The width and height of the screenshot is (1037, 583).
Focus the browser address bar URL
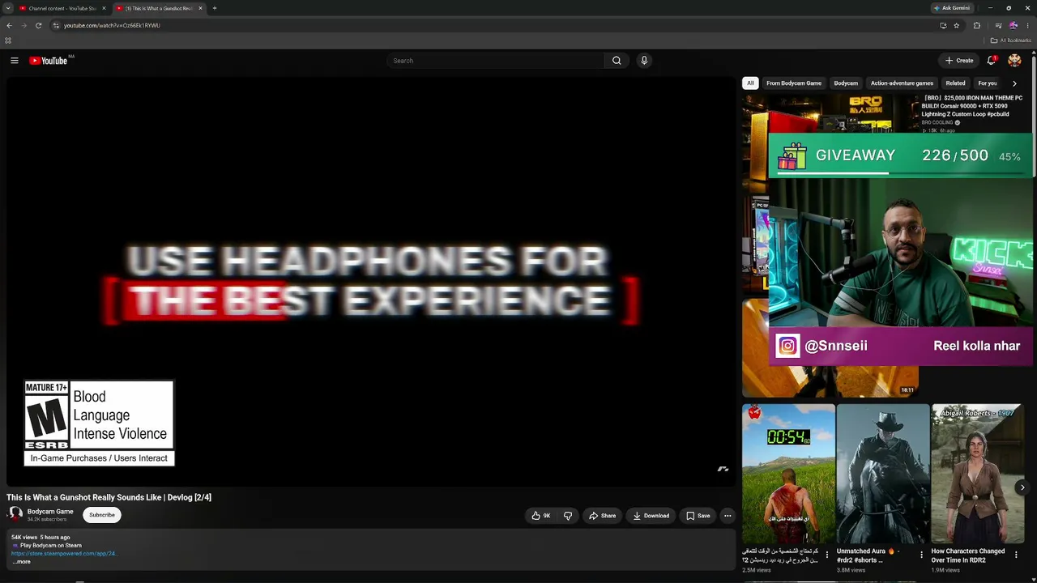tap(112, 25)
